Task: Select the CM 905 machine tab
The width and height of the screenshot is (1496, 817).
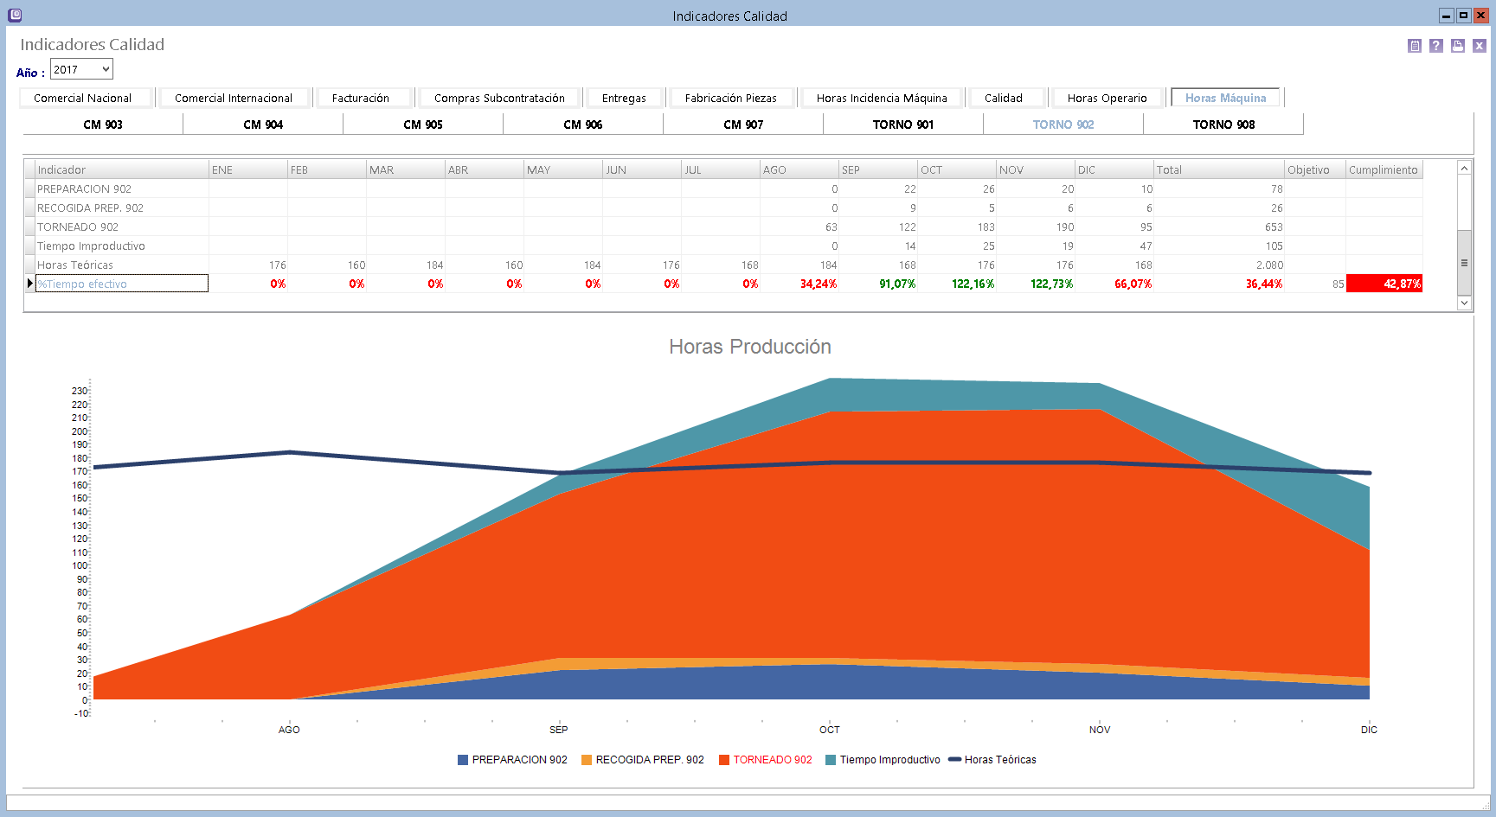Action: coord(423,124)
